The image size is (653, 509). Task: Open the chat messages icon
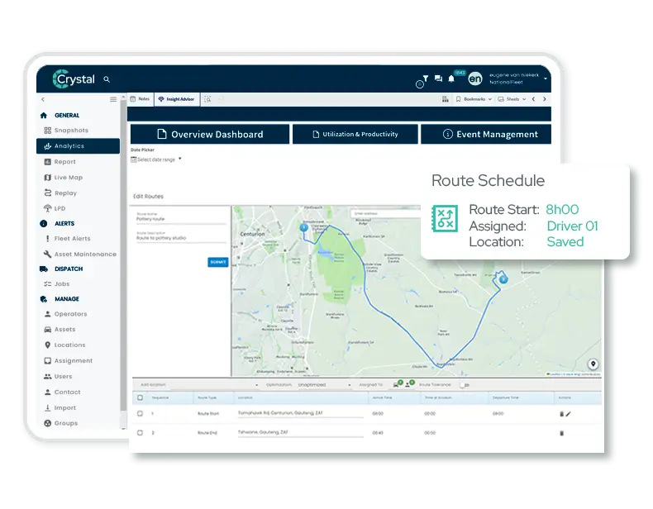click(438, 78)
